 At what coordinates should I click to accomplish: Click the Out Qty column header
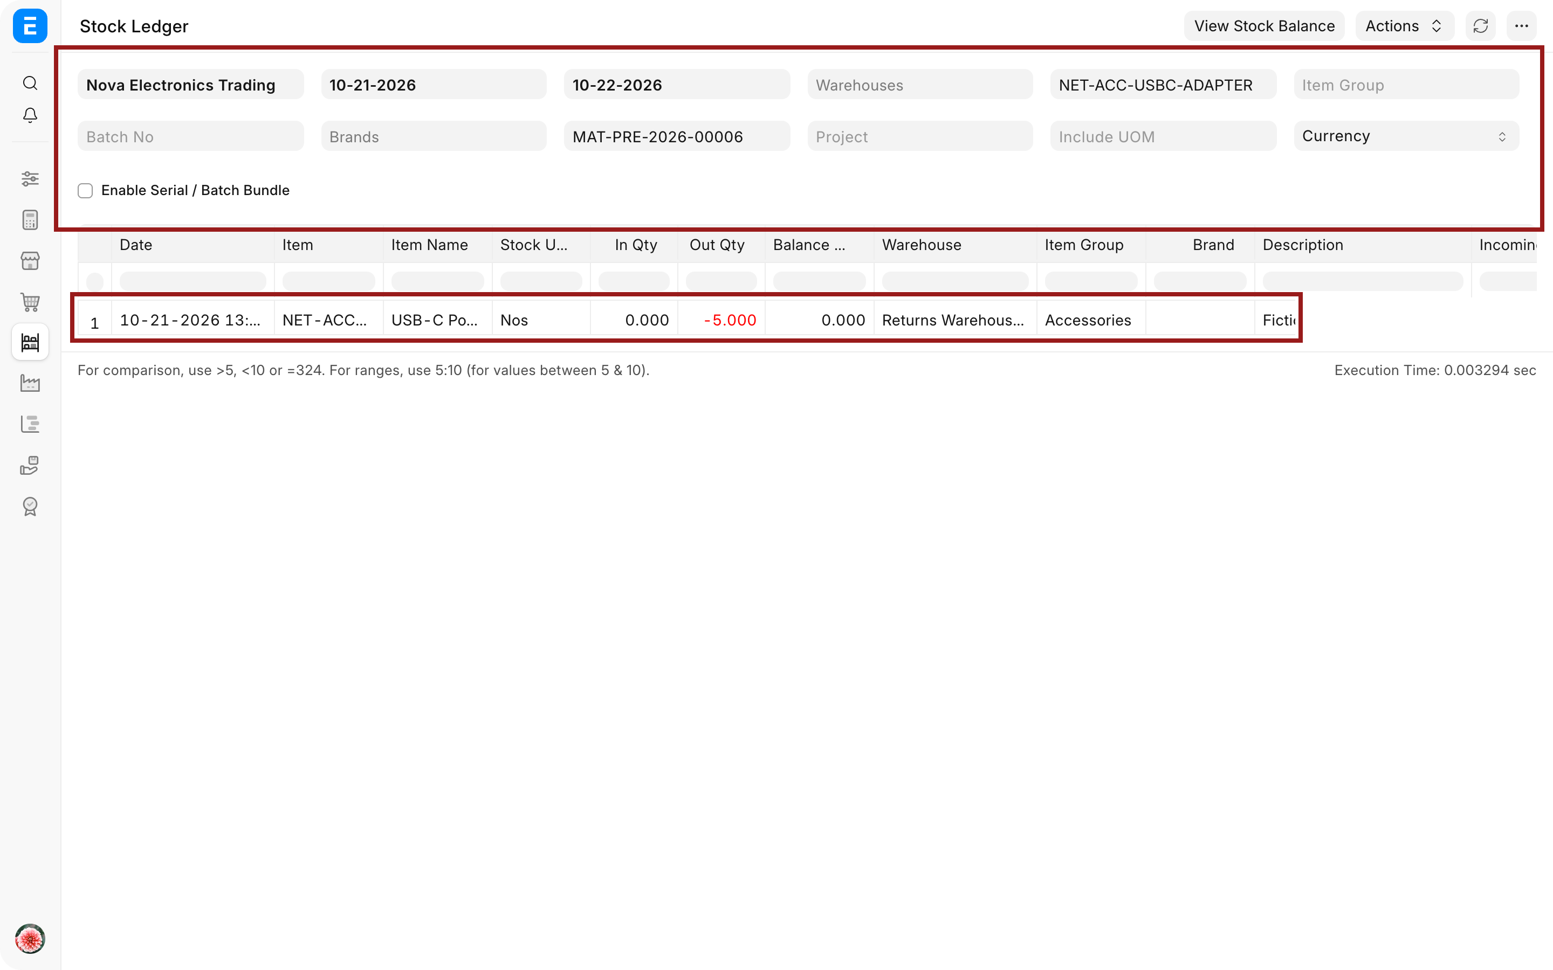click(x=720, y=245)
